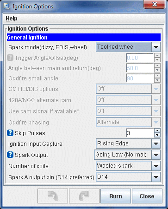This screenshot has height=209, width=168.
Task: Click the Ignition Input Capture label
Action: (35, 144)
